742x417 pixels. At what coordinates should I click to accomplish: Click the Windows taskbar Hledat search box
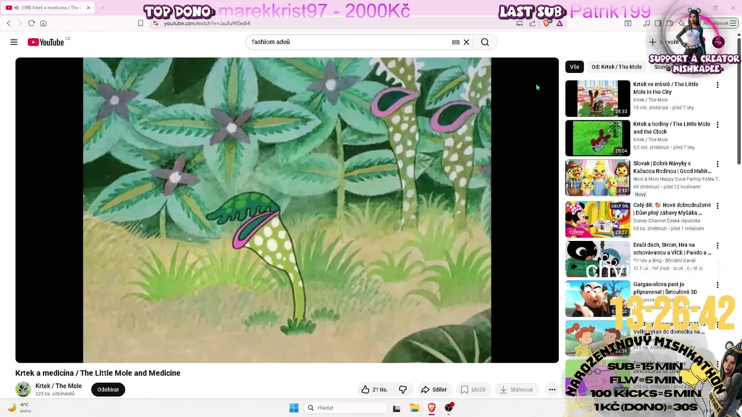point(346,408)
